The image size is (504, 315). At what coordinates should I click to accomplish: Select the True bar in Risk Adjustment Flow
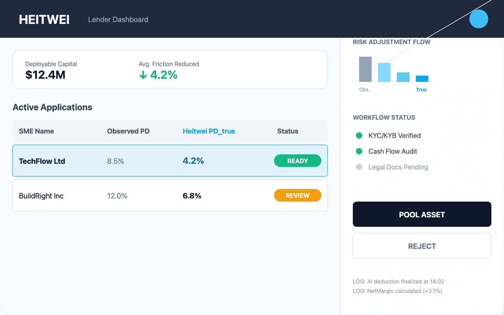tap(422, 79)
